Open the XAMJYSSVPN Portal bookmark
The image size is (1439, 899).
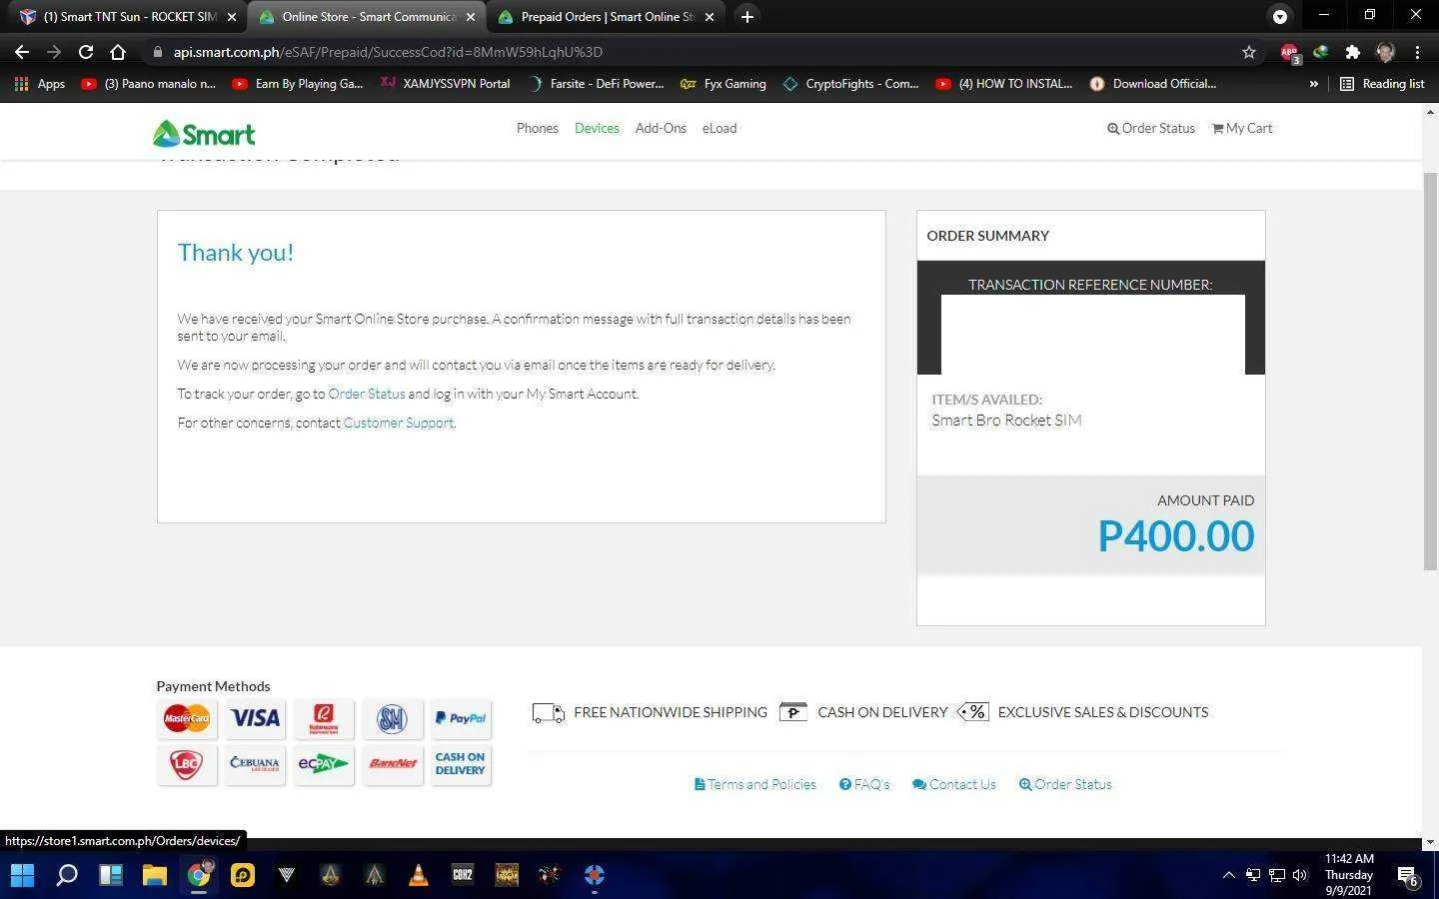(x=445, y=84)
